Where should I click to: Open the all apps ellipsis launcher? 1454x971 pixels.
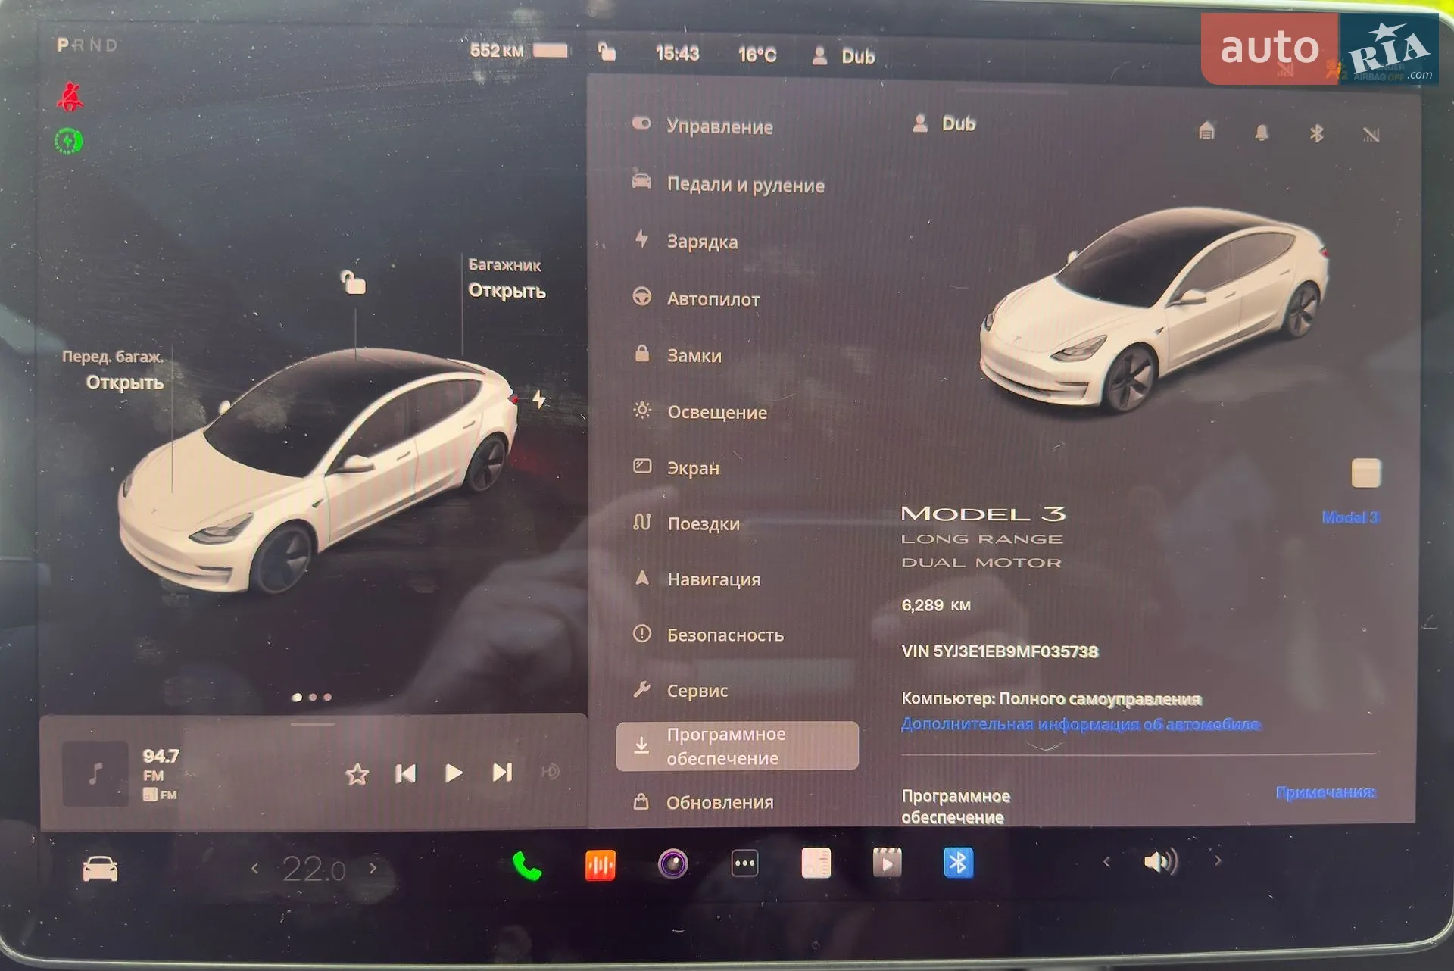pyautogui.click(x=745, y=863)
